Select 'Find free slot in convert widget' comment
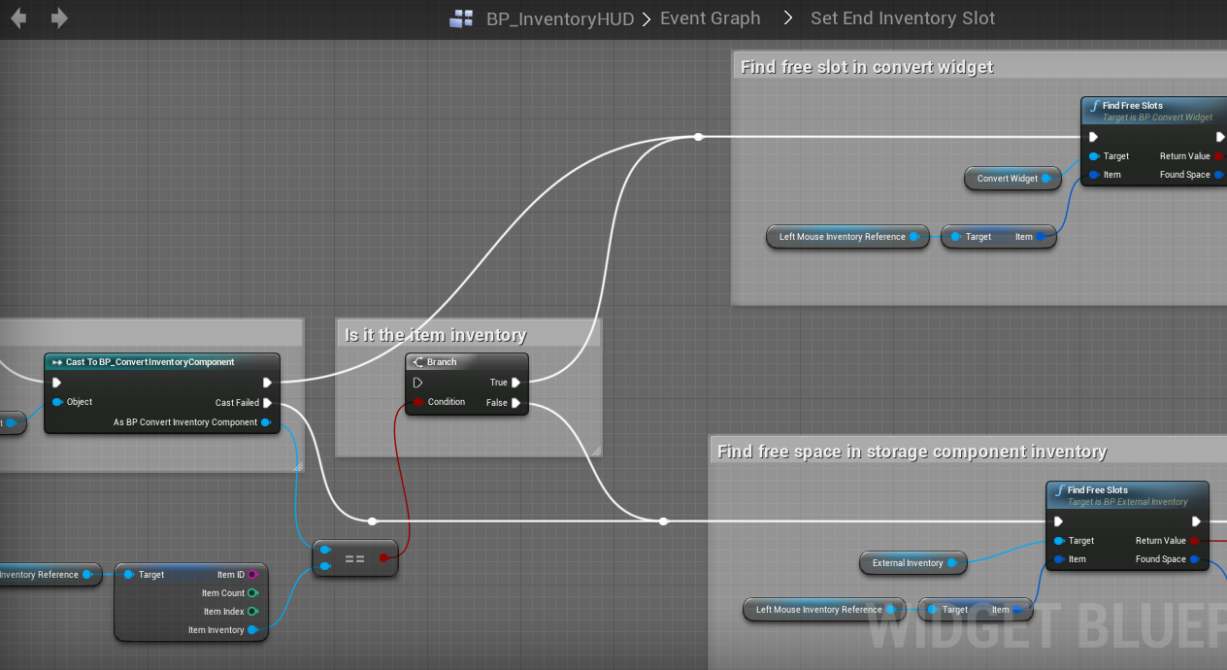 pos(867,67)
